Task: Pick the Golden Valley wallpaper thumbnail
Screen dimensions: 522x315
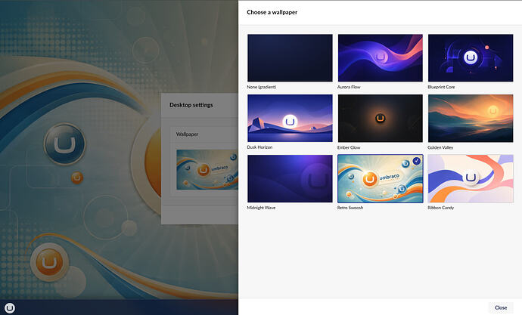Action: click(471, 119)
